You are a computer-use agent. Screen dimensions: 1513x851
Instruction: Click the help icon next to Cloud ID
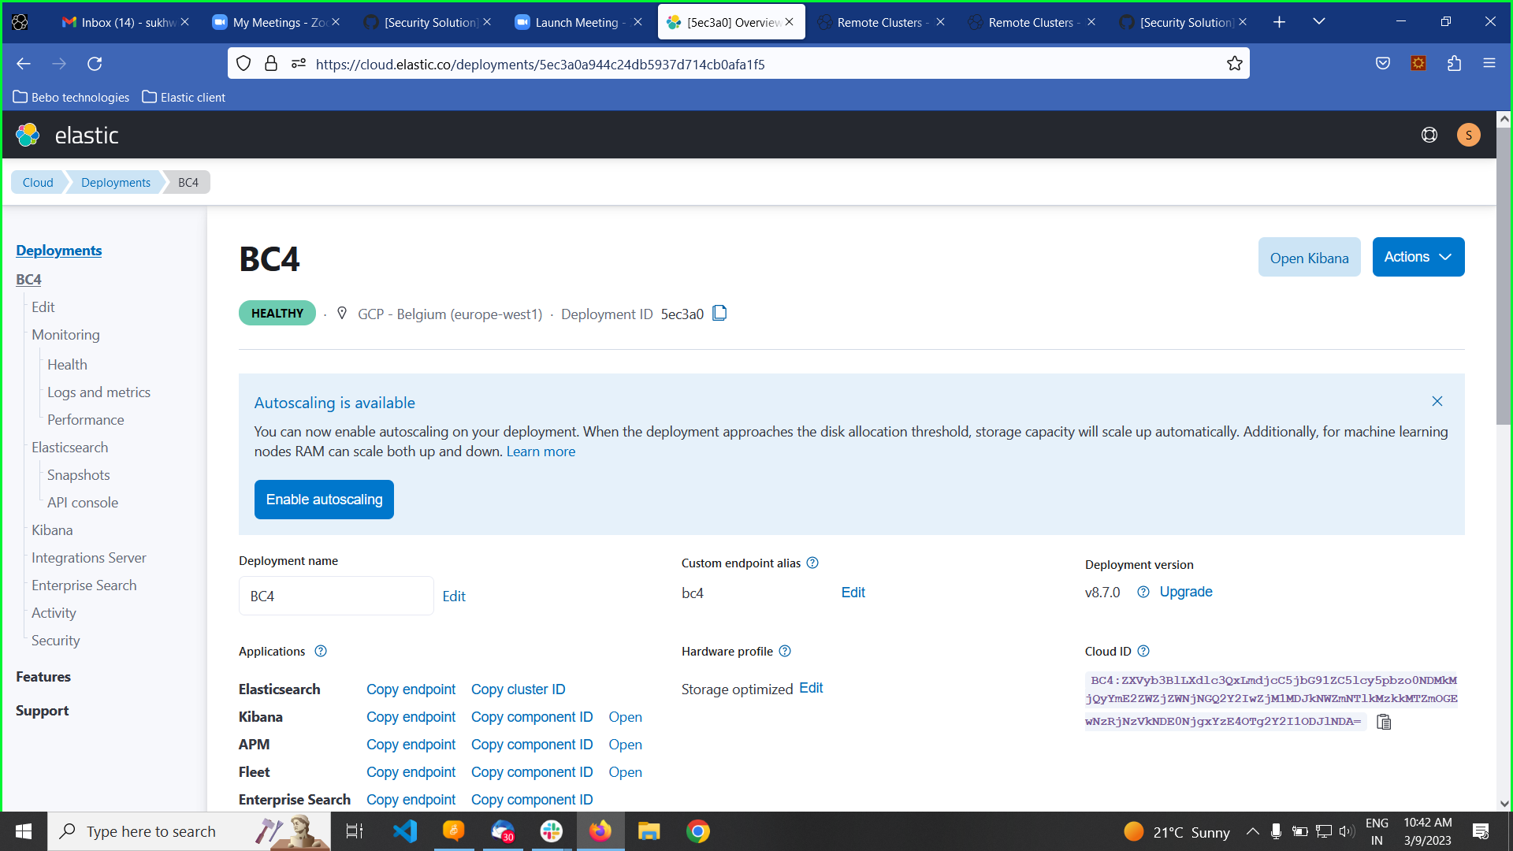coord(1143,651)
